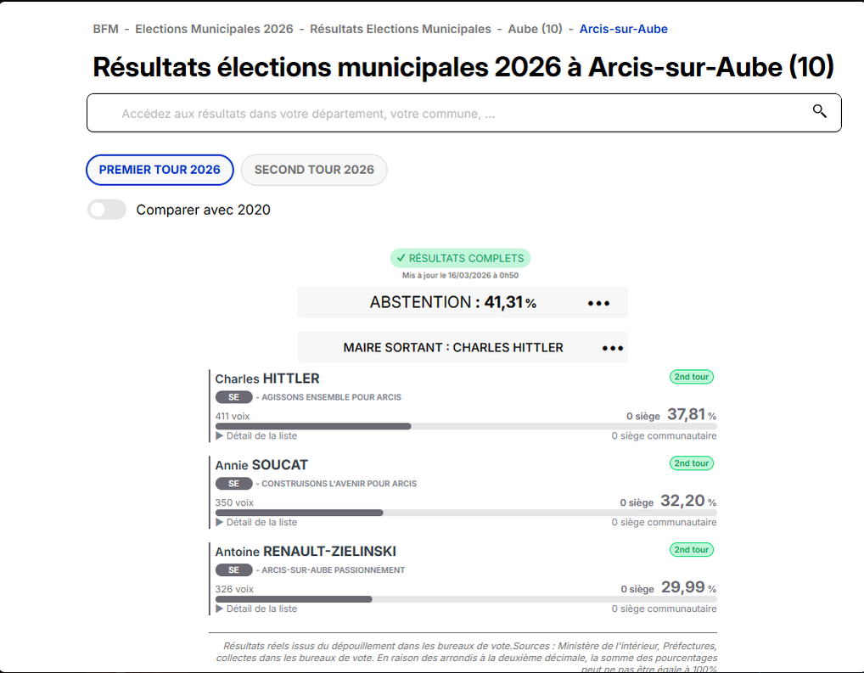
Task: Click the BFM breadcrumb link
Action: pos(105,29)
